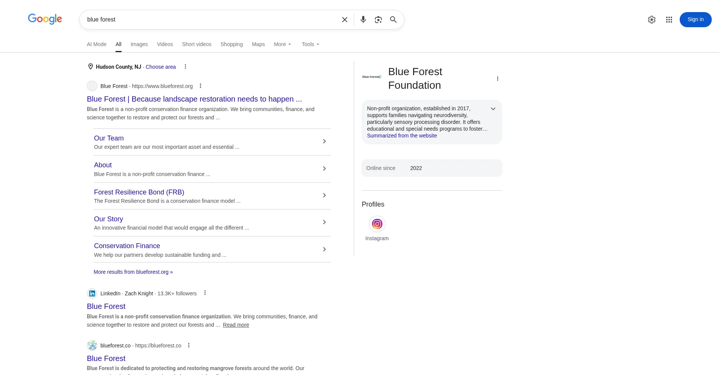Submit search with magnifier icon
This screenshot has width=725, height=375.
point(393,20)
